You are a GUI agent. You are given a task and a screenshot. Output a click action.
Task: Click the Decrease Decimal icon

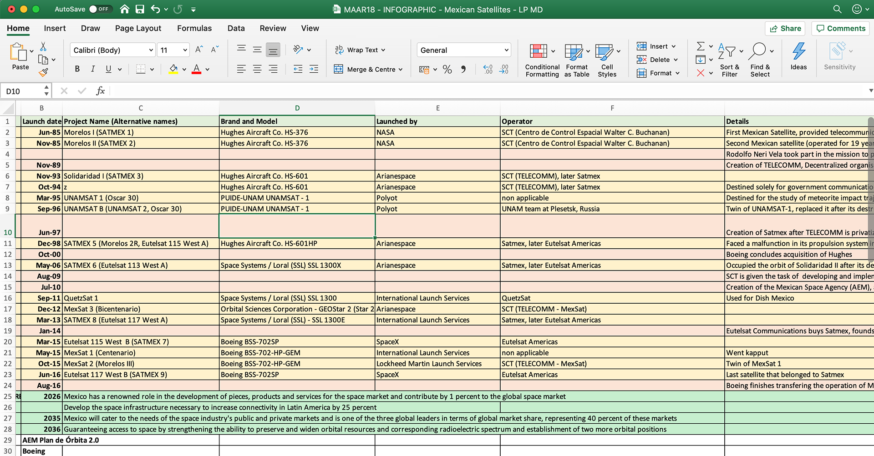tap(503, 69)
